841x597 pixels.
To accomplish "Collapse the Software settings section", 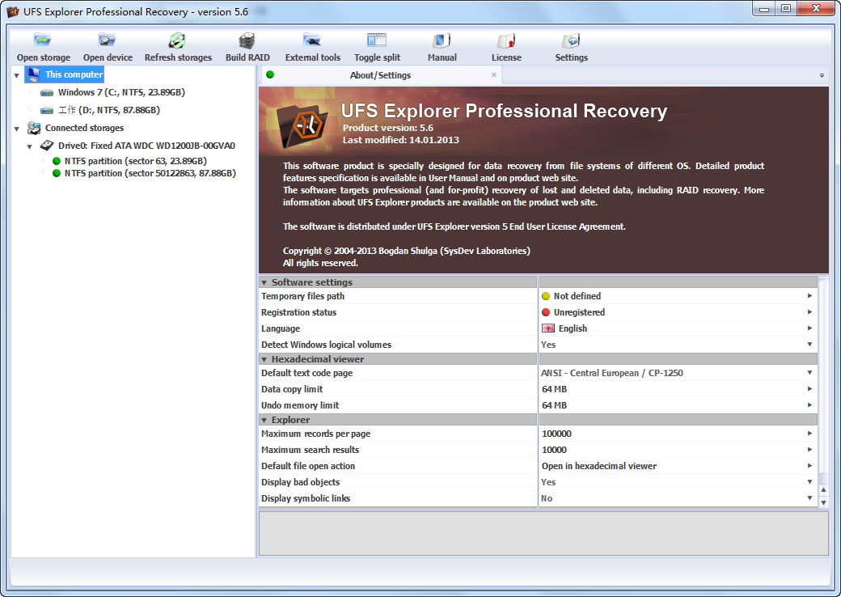I will [264, 282].
